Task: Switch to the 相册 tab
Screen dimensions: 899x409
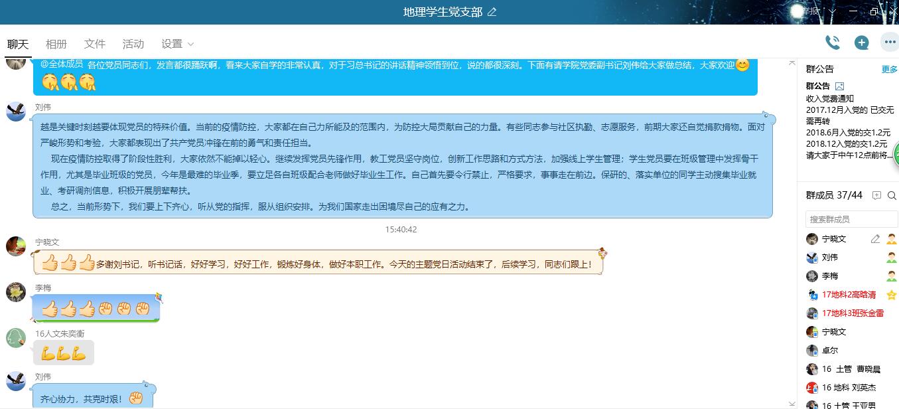Action: click(x=56, y=44)
